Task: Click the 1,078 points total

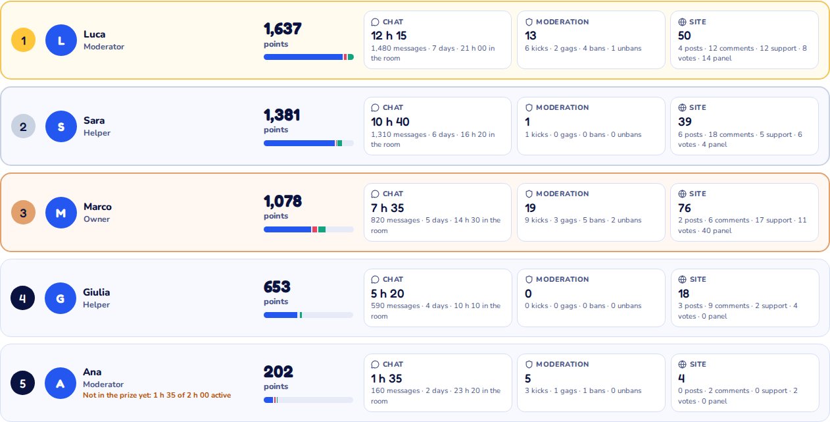Action: pos(283,201)
